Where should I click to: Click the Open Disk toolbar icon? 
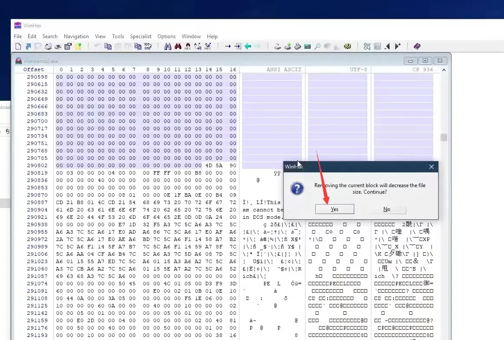[278, 46]
